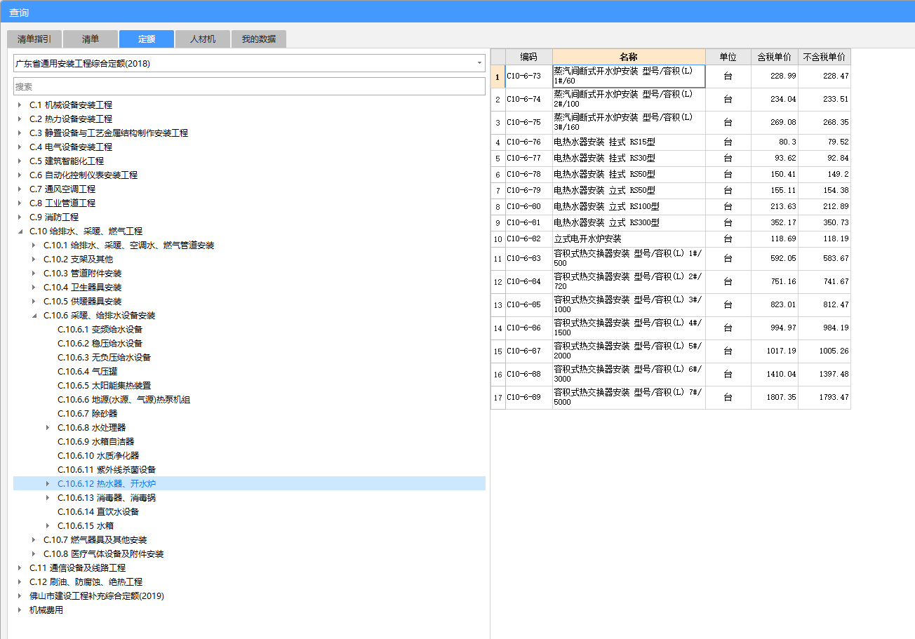Select C.3 静置设备与工艺金属结构制作安装工程

[x=109, y=133]
